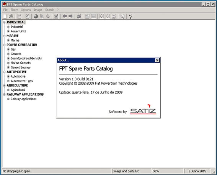The height and width of the screenshot is (175, 217).
Task: Click the tree structure toolbar icon
Action: 42,16
